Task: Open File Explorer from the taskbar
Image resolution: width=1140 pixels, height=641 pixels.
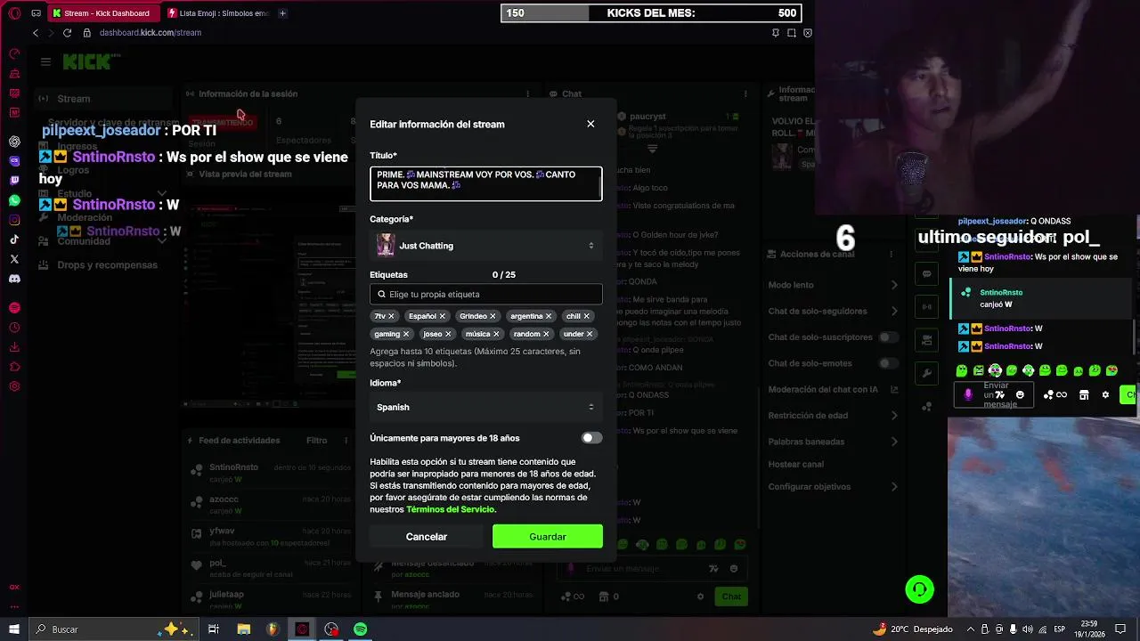Action: coord(243,629)
